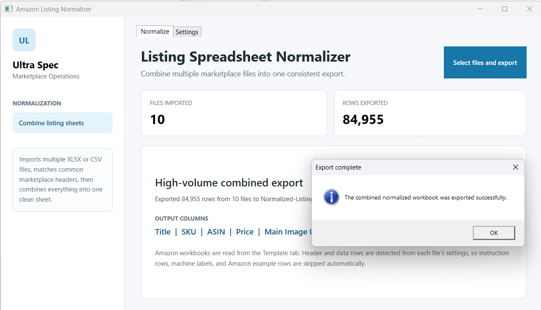Select the Normalize tab

[x=155, y=32]
